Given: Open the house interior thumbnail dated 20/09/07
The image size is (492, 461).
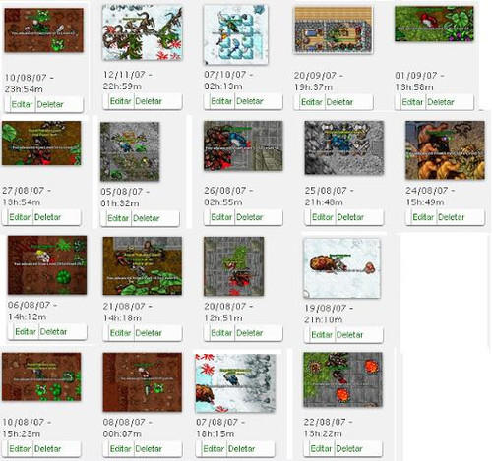Looking at the screenshot, I should coord(334,29).
